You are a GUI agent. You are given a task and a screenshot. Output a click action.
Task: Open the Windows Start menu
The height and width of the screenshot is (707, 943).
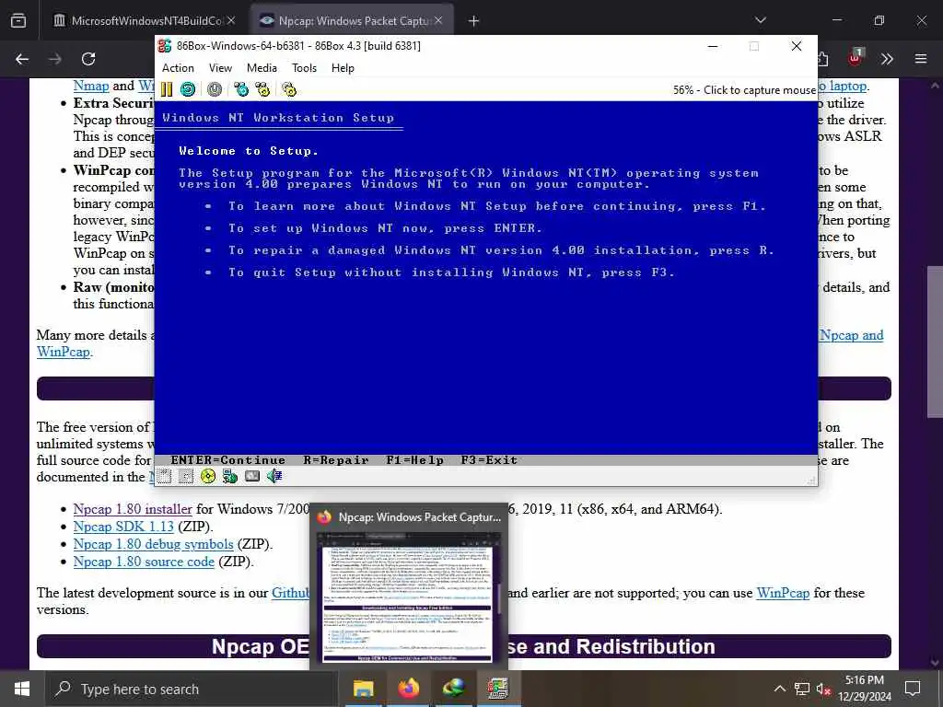(x=22, y=689)
